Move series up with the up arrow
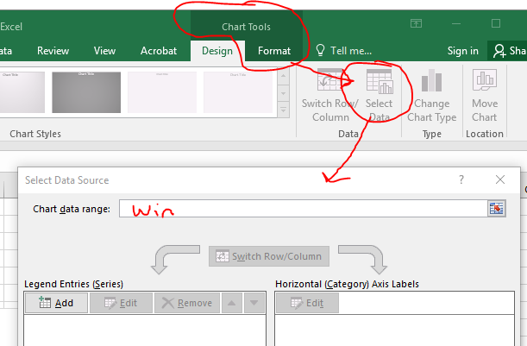Viewport: 527px width, 346px height. tap(231, 303)
